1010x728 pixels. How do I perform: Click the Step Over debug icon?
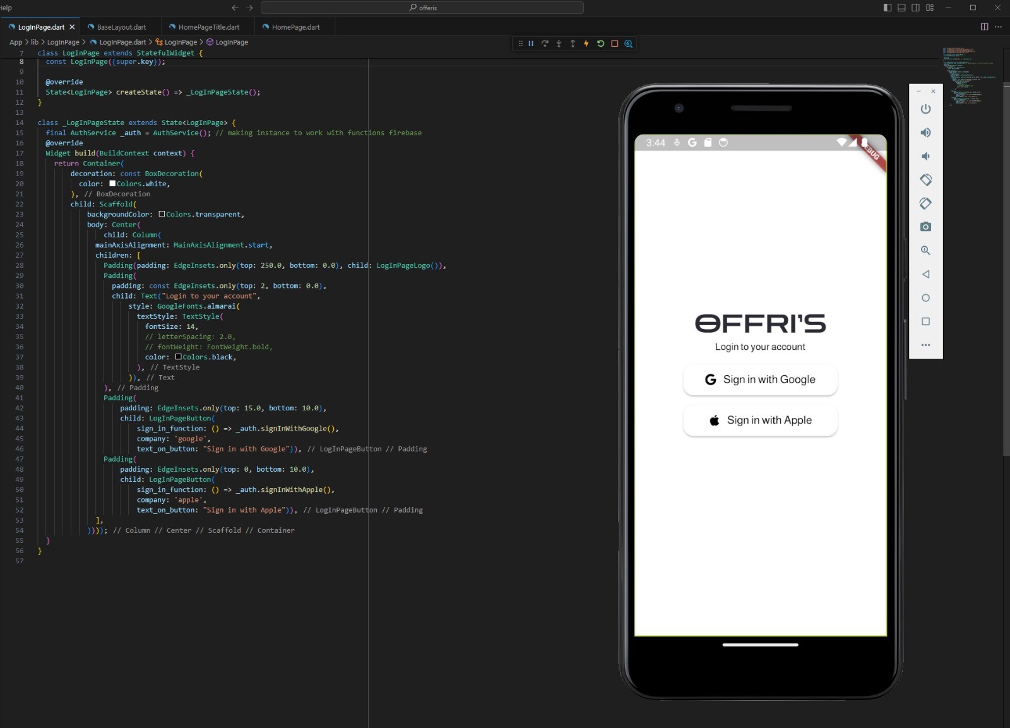pyautogui.click(x=545, y=44)
